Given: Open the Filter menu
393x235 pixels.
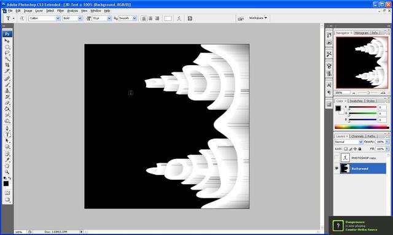Looking at the screenshot, I should coord(60,11).
